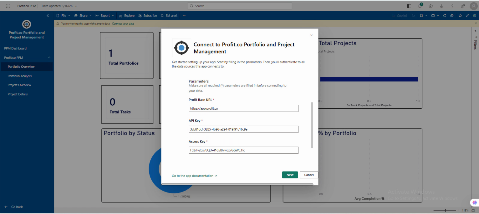Open the comments bubble icon

coord(452,16)
